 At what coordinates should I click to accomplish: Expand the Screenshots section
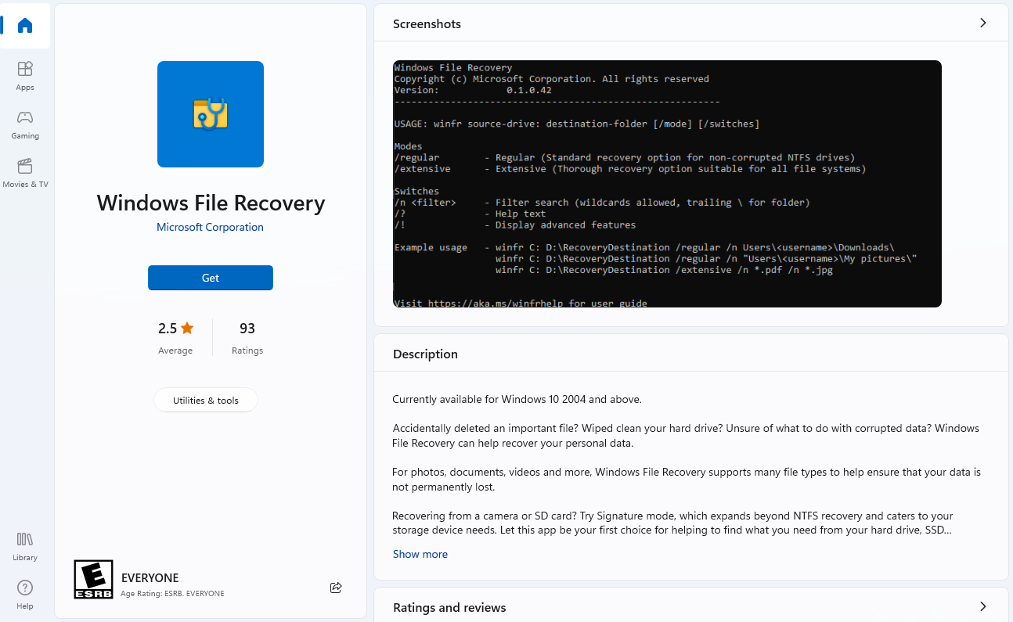pos(983,23)
